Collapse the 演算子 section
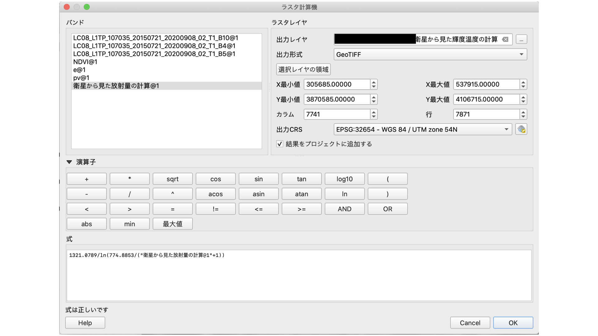This screenshot has width=598, height=336. (x=69, y=162)
